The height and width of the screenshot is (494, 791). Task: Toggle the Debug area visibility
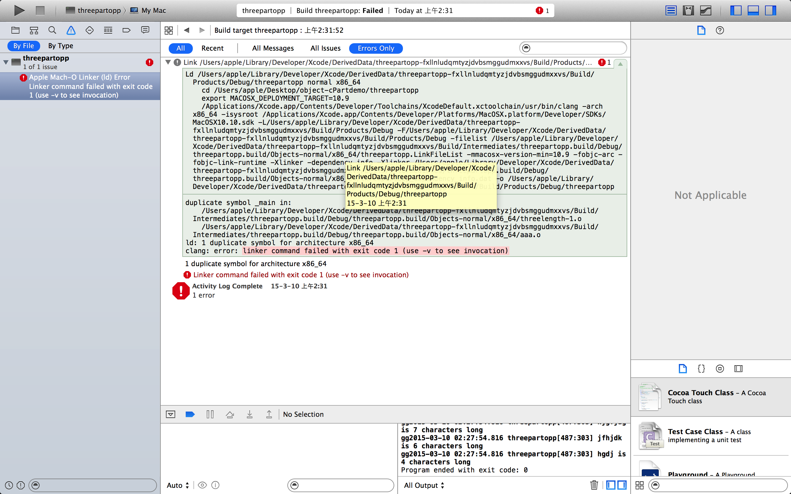click(x=753, y=10)
